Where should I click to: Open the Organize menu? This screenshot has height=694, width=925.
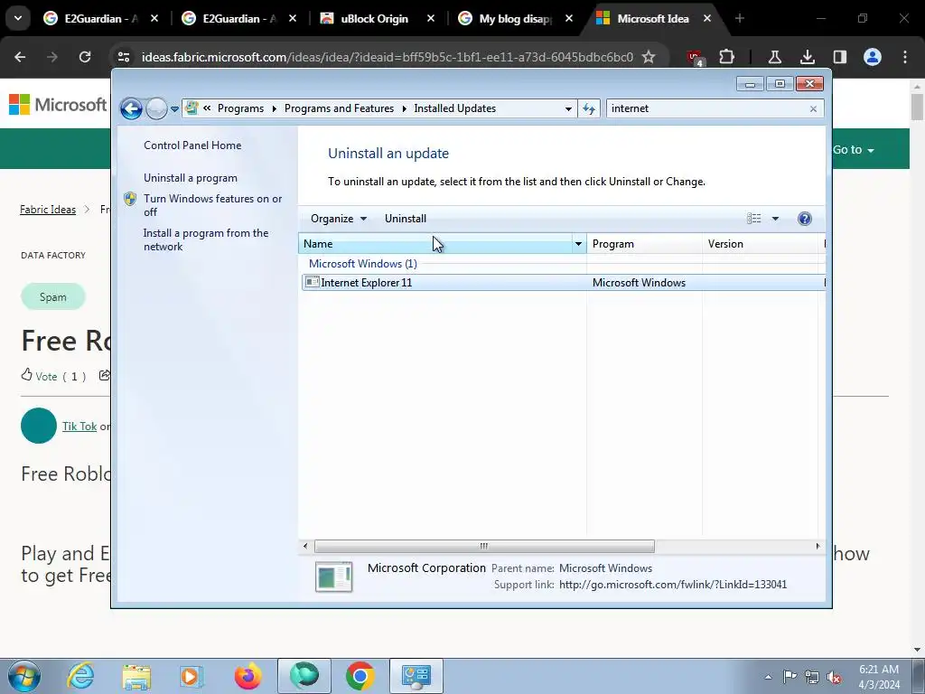(338, 219)
